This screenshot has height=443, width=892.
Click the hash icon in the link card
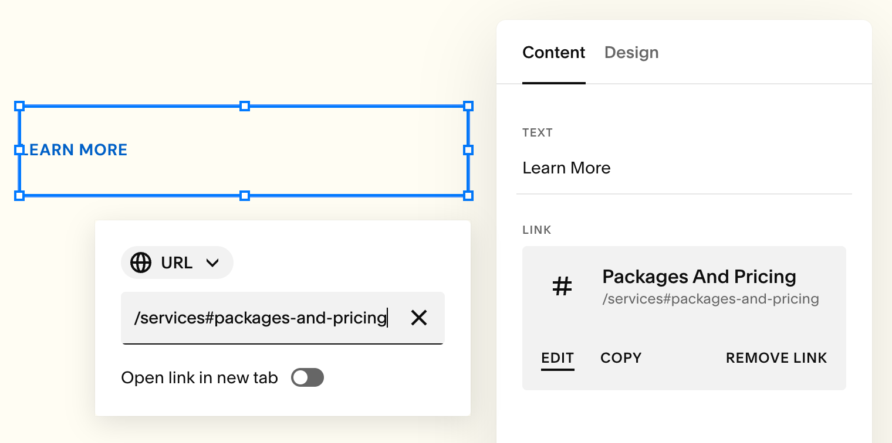(562, 287)
